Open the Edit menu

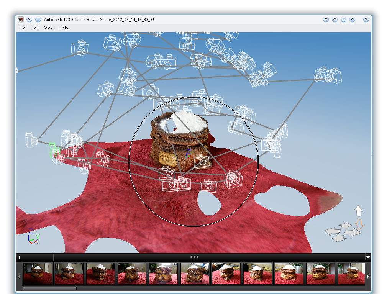[35, 28]
